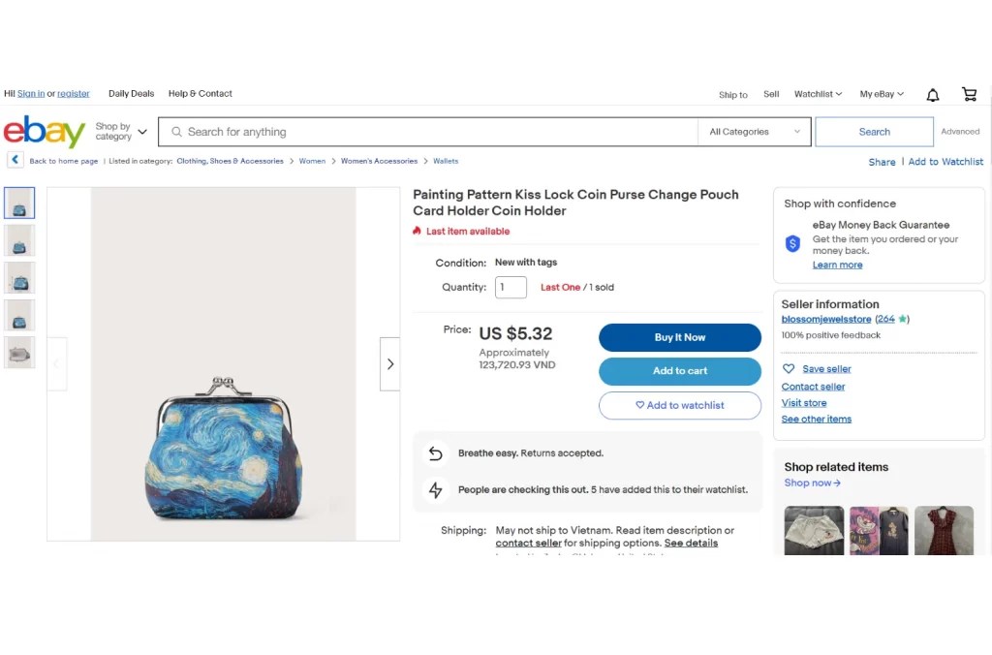Click the back arrow beside Back to home page
The image size is (992, 655).
tap(15, 160)
